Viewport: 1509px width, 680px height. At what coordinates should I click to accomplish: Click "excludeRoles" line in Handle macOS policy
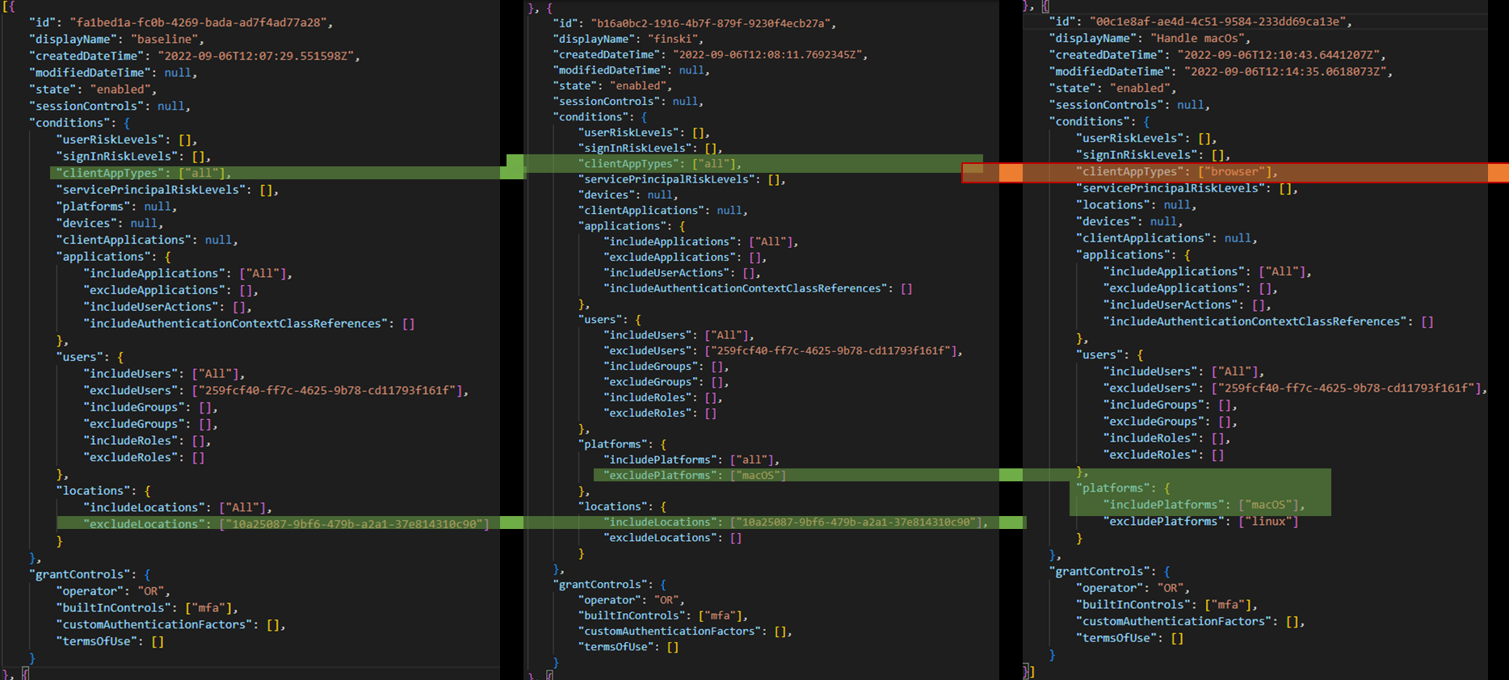pyautogui.click(x=1164, y=455)
